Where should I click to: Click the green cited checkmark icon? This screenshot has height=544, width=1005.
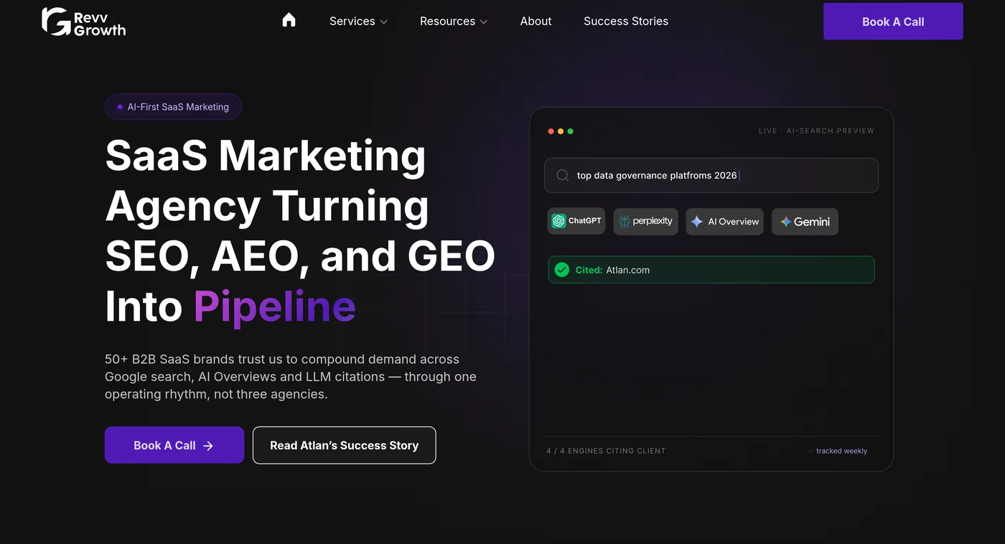(562, 270)
